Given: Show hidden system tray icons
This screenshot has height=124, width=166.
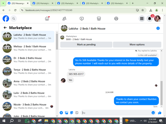Looking at the screenshot, I should pos(141,121).
